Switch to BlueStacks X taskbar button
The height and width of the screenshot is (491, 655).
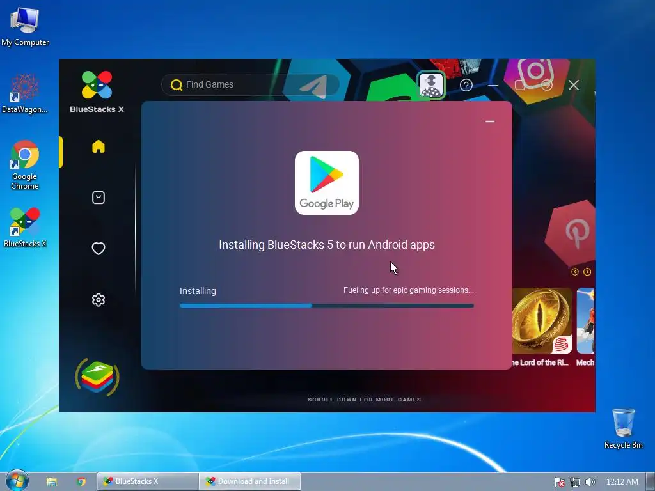[148, 481]
